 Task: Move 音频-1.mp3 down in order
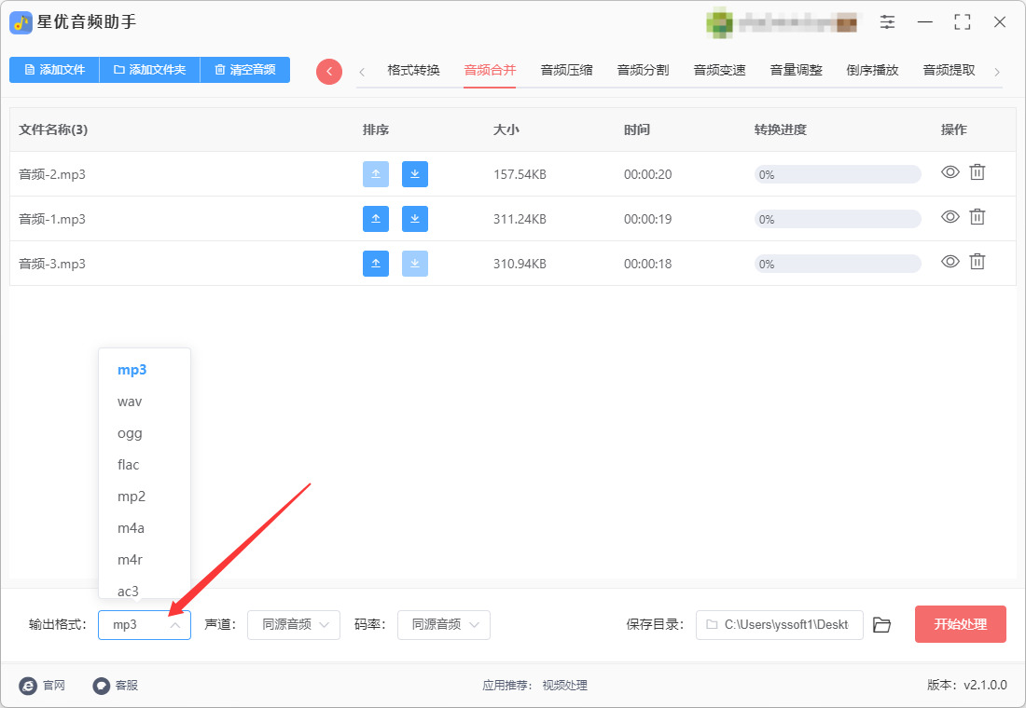click(x=415, y=219)
